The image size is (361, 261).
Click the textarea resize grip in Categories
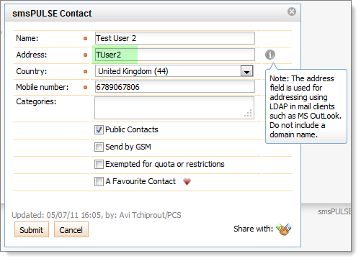(249, 114)
